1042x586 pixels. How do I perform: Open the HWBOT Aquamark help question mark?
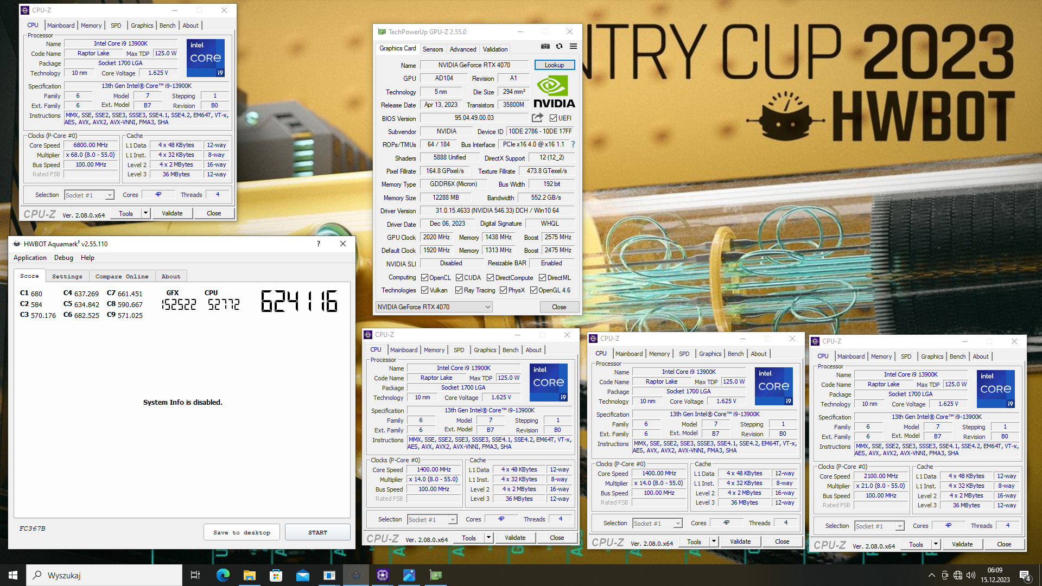[319, 244]
